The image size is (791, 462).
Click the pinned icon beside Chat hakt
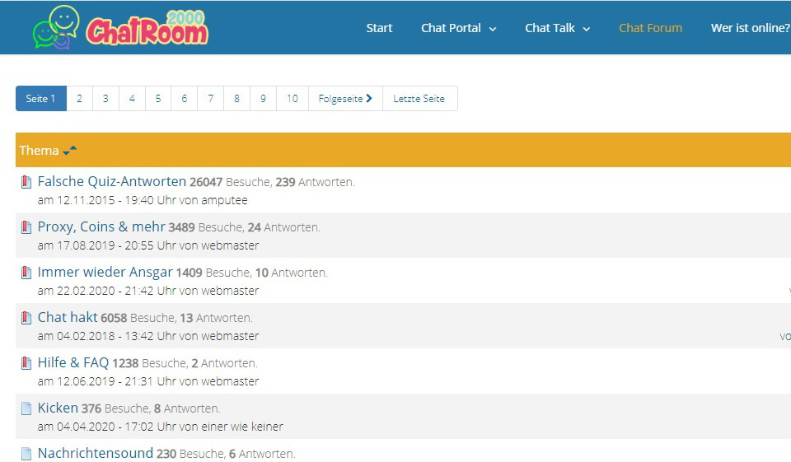coord(26,318)
